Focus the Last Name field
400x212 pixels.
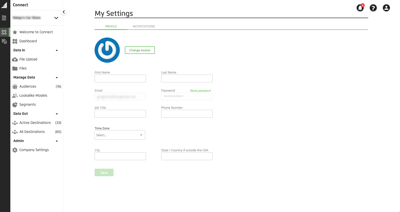pyautogui.click(x=187, y=78)
